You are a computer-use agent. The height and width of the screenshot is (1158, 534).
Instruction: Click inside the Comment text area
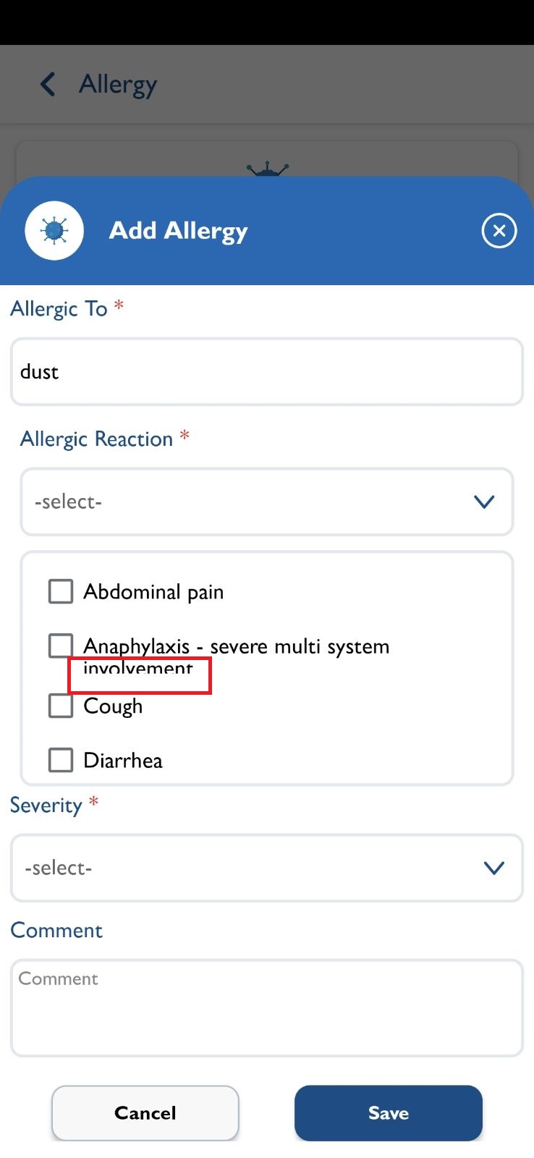click(266, 1007)
